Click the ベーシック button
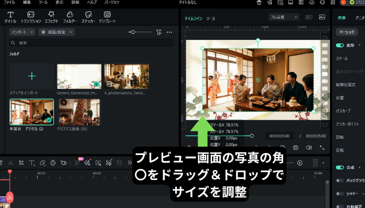 [x=347, y=32]
